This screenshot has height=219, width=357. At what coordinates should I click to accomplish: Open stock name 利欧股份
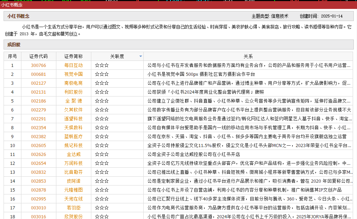[x=73, y=92]
